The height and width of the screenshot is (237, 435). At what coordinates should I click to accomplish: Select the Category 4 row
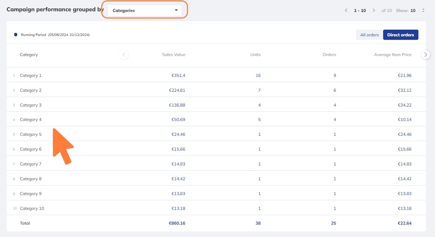tap(31, 120)
